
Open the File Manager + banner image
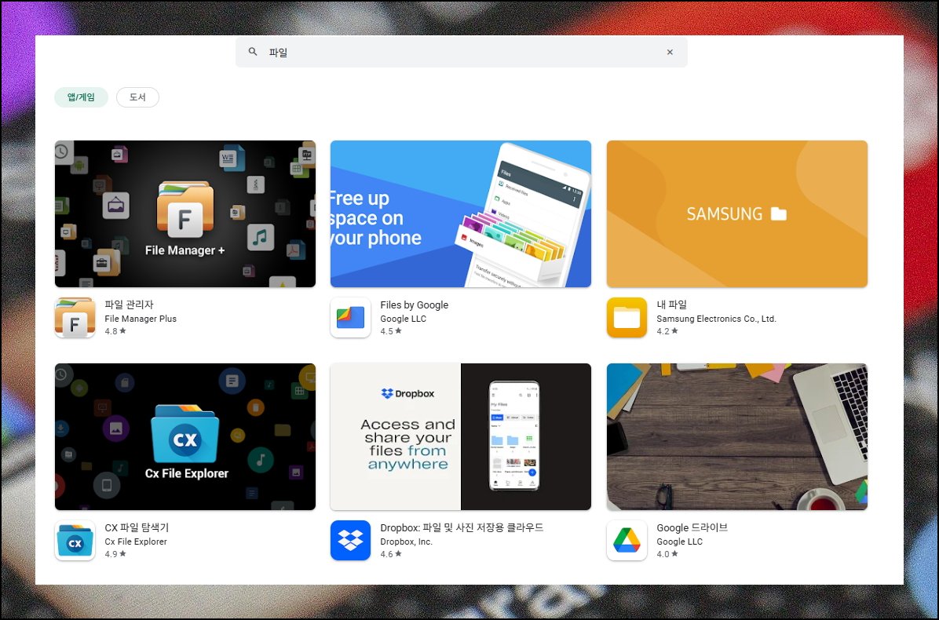click(x=185, y=213)
